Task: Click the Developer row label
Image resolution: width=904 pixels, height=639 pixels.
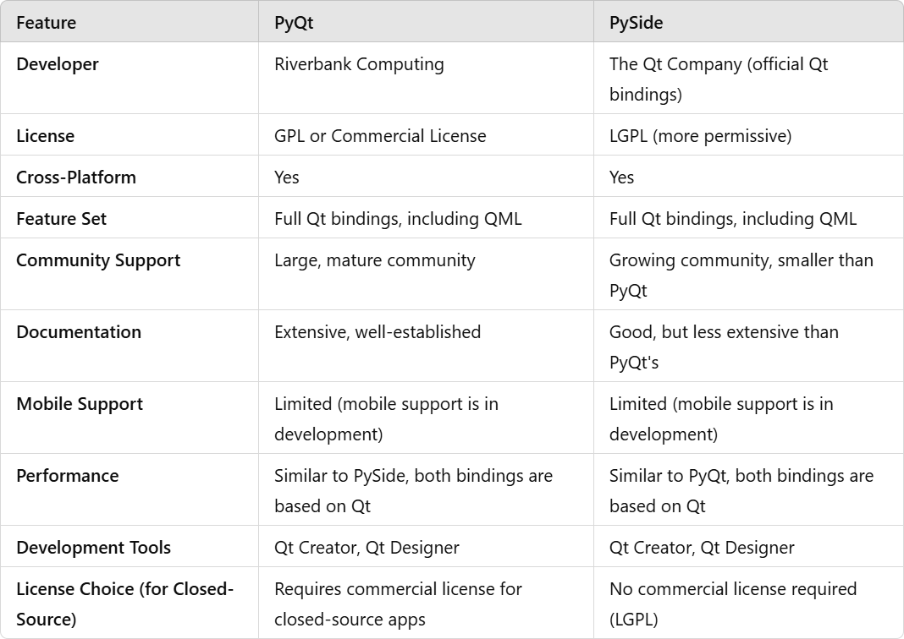Action: pos(57,64)
